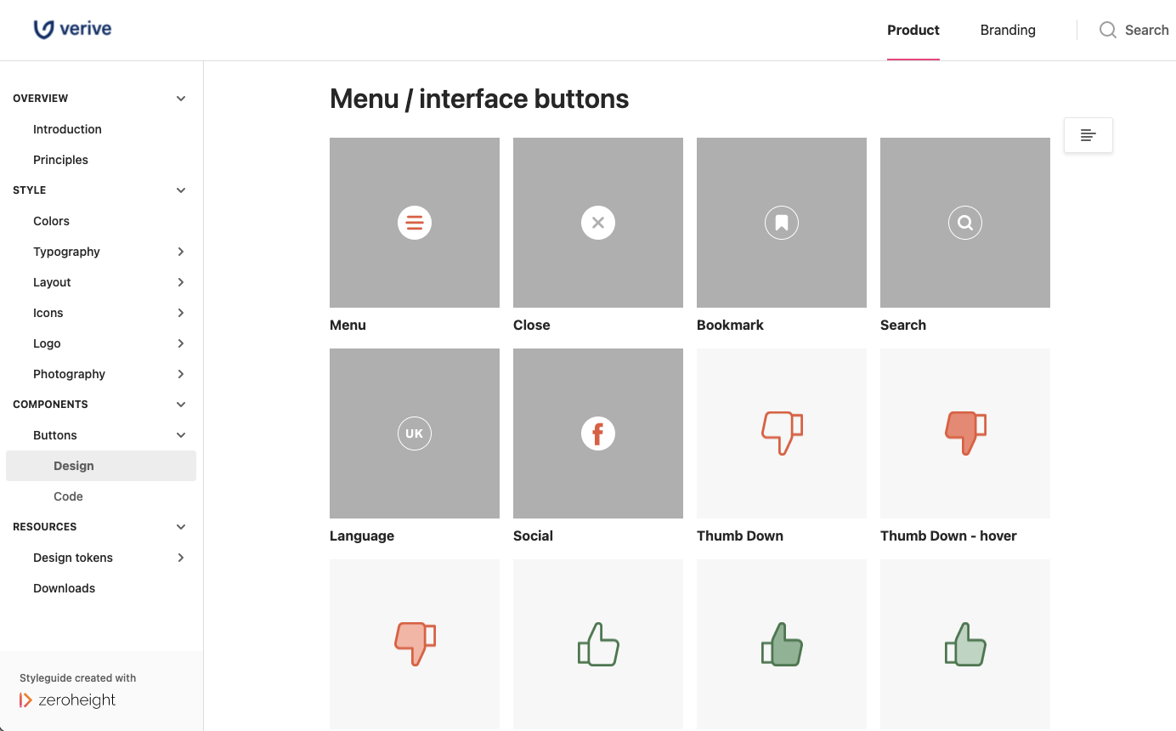Click the Search tile caption
The width and height of the screenshot is (1176, 731).
[x=903, y=325]
